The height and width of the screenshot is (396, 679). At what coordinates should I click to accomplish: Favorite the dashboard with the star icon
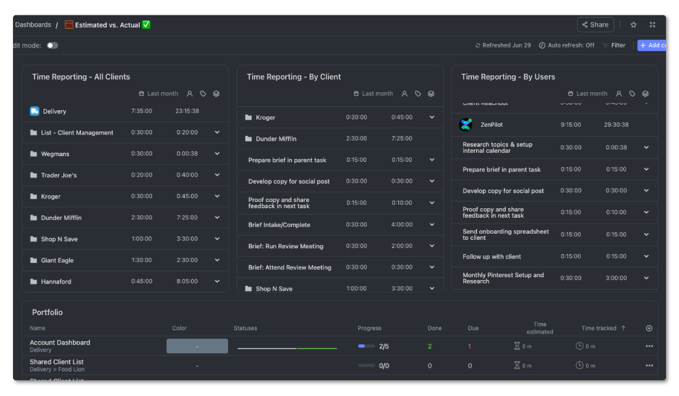633,24
